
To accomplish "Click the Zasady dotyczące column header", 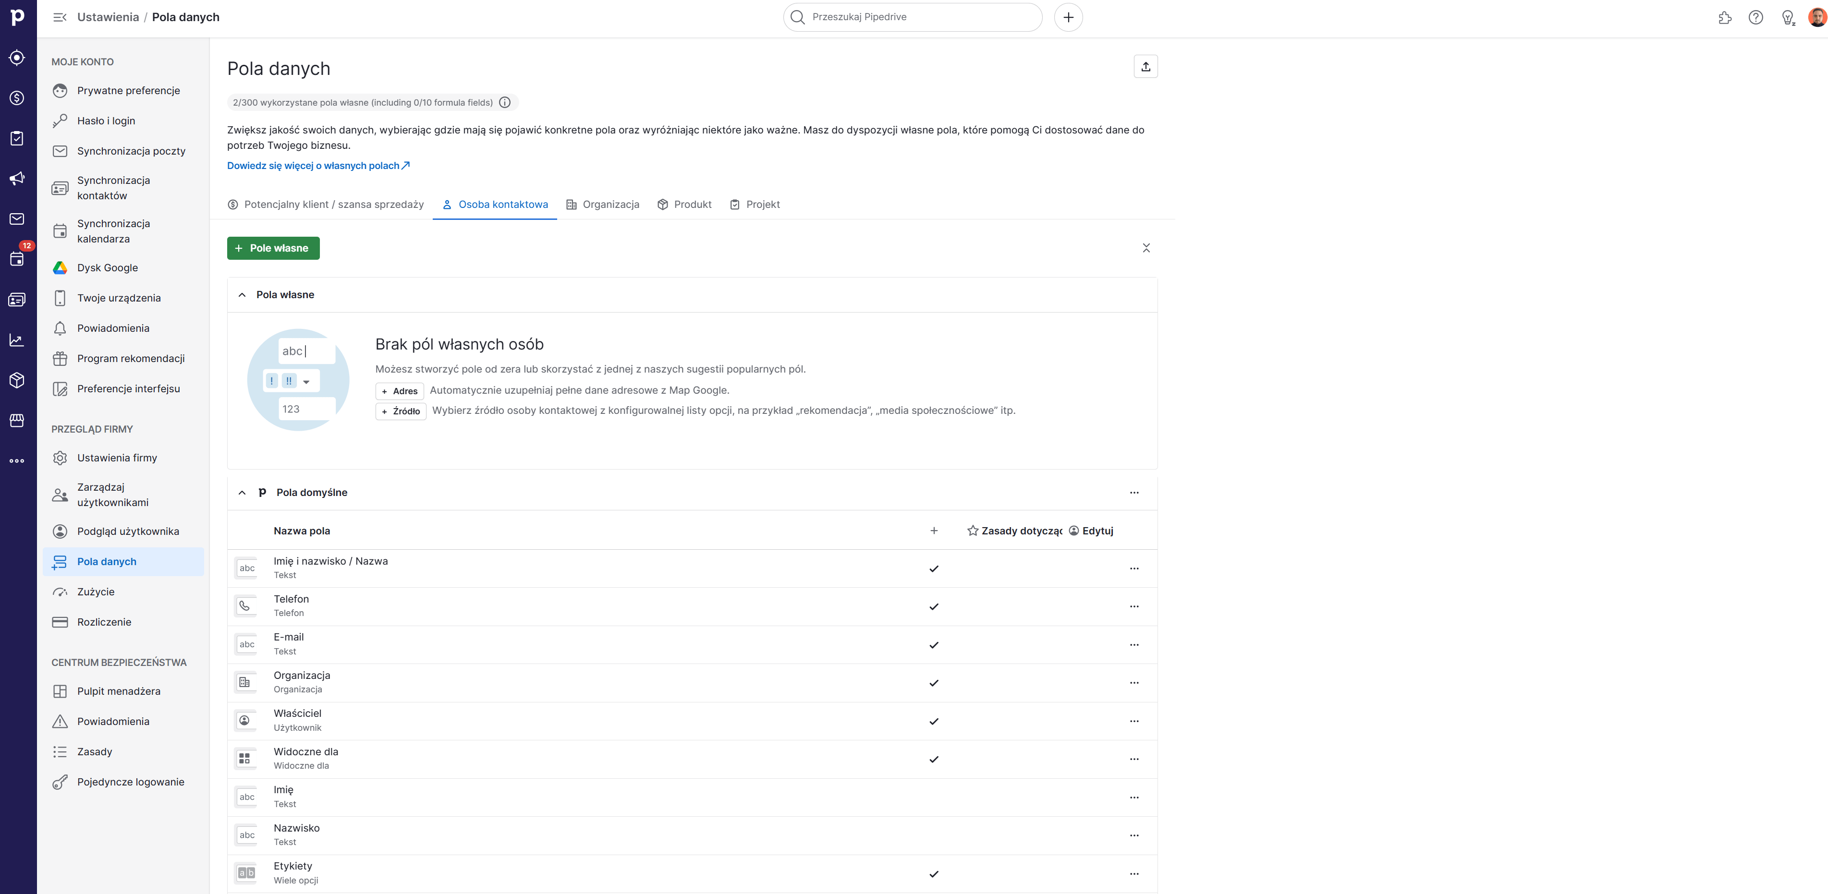I will (1015, 531).
